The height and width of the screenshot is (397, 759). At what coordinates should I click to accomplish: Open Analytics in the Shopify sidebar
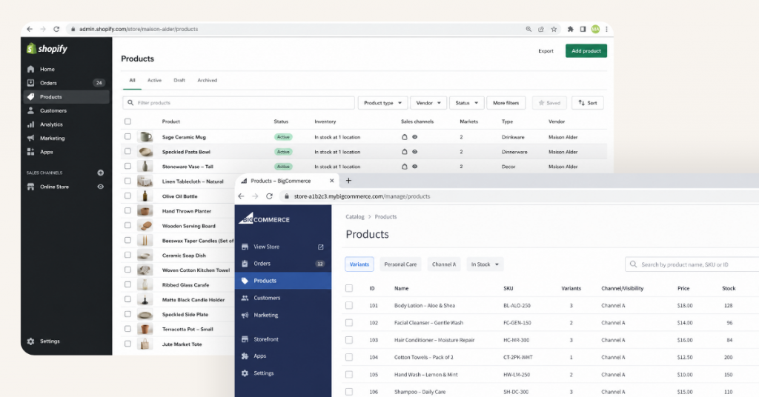(51, 124)
